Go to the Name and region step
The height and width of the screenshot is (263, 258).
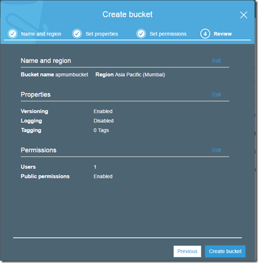click(x=41, y=34)
